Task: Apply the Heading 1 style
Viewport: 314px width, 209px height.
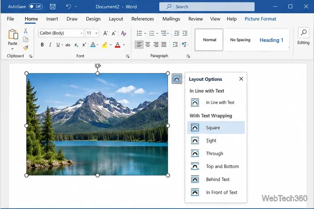Action: click(271, 40)
